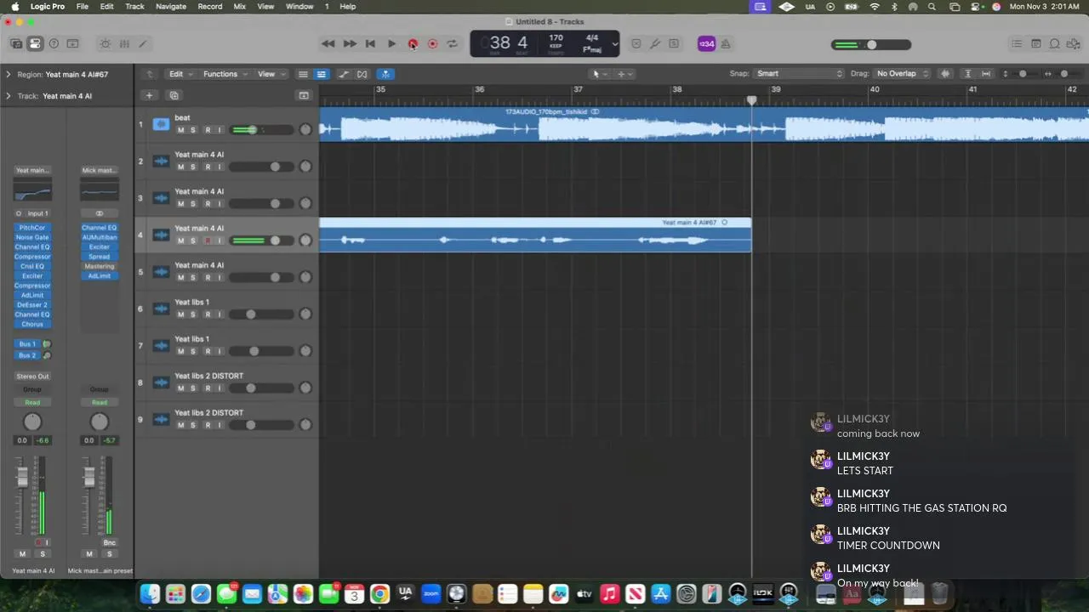The width and height of the screenshot is (1089, 612).
Task: Expand the Track inspector disclosure triangle
Action: (9, 96)
